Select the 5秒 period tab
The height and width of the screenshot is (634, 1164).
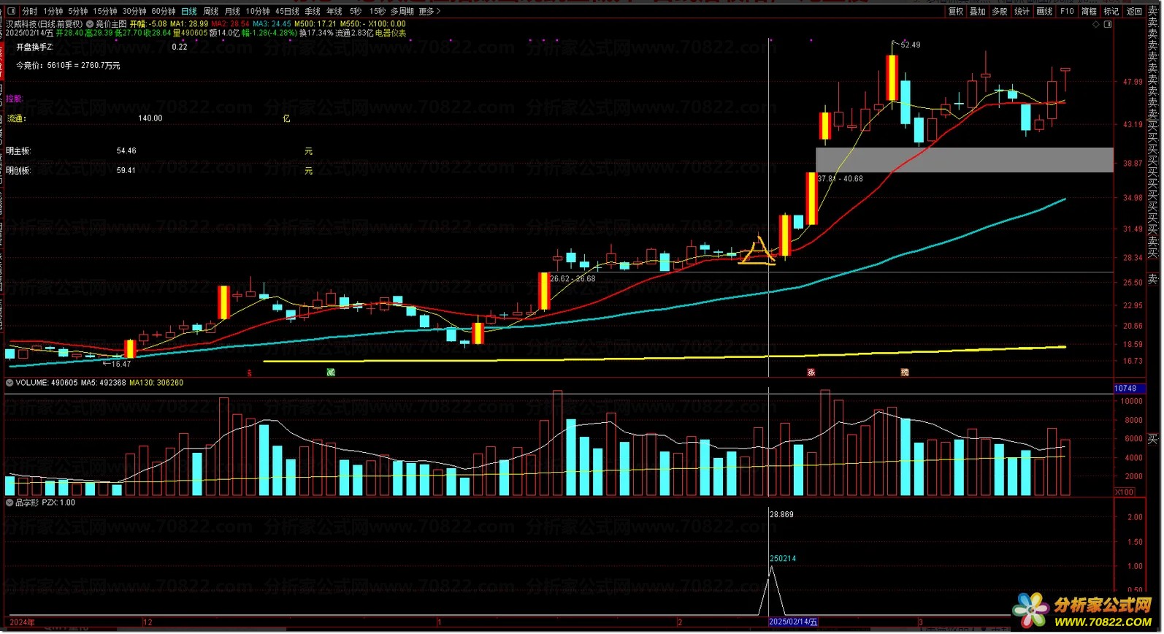point(355,11)
